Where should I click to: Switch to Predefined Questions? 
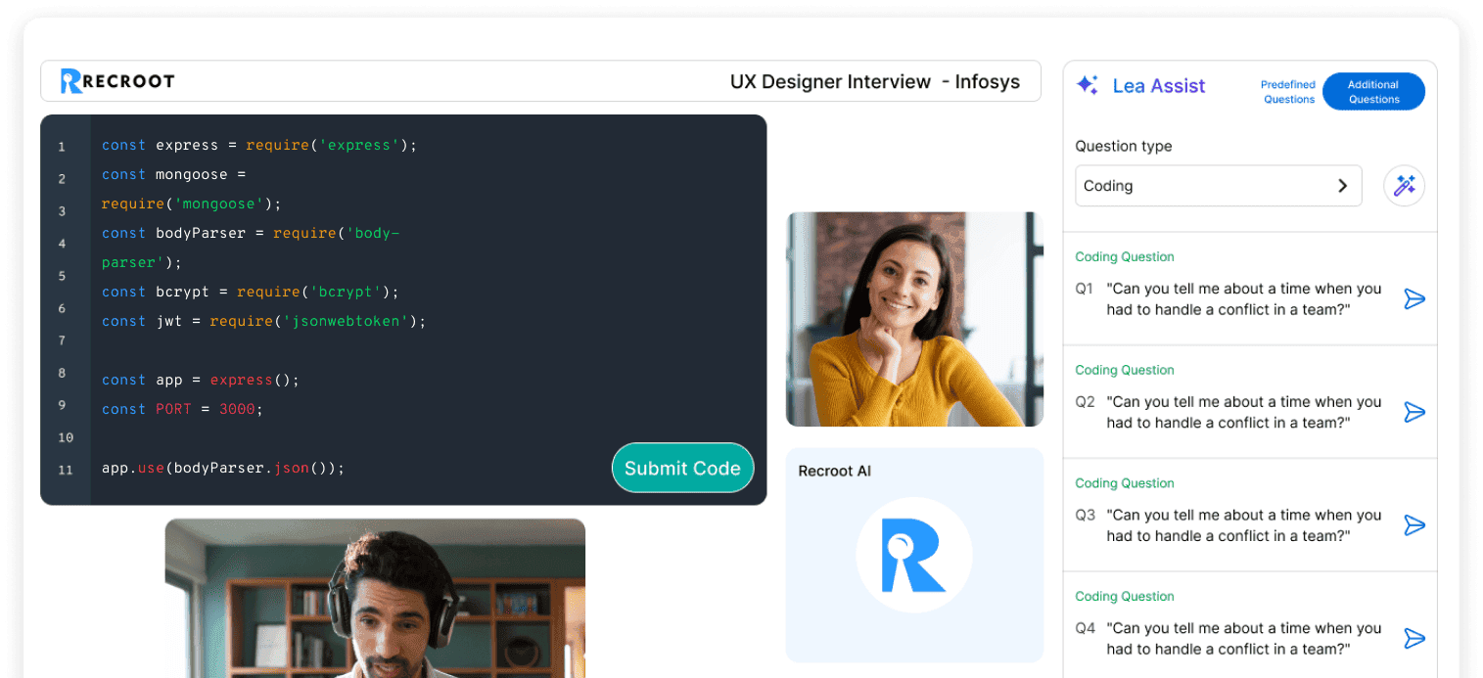coord(1287,92)
